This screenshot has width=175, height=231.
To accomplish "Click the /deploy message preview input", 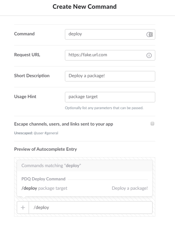I will tap(90, 208).
